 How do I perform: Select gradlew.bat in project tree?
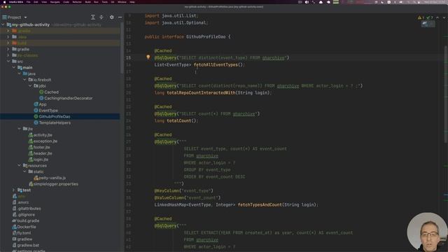(28, 246)
